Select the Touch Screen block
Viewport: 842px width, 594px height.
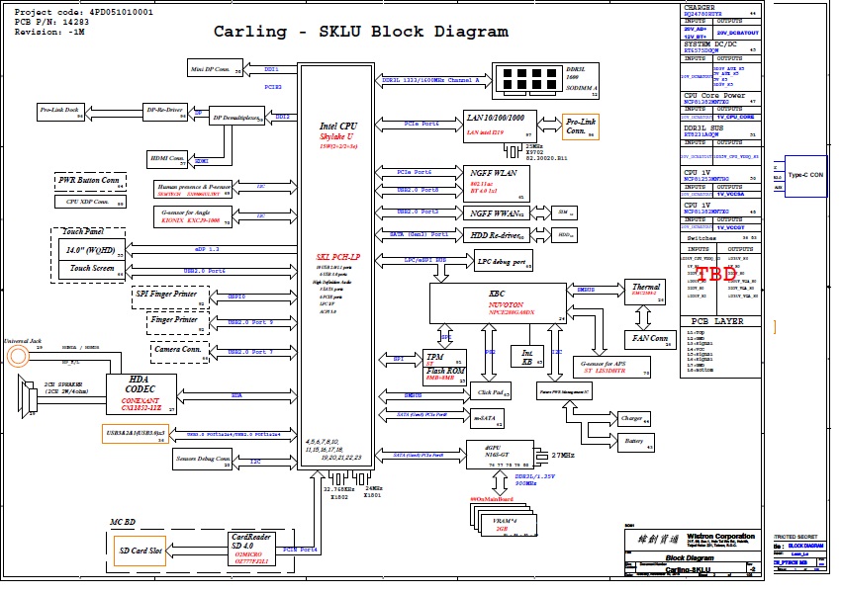91,269
